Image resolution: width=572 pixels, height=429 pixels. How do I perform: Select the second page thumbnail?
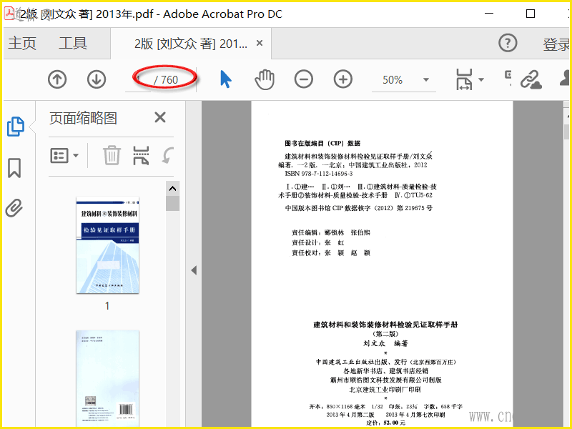click(108, 379)
